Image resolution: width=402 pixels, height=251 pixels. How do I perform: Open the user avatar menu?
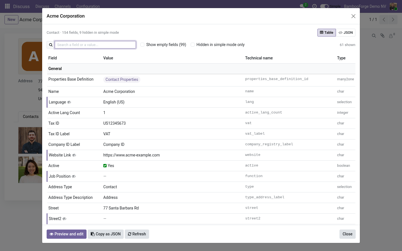click(x=393, y=6)
